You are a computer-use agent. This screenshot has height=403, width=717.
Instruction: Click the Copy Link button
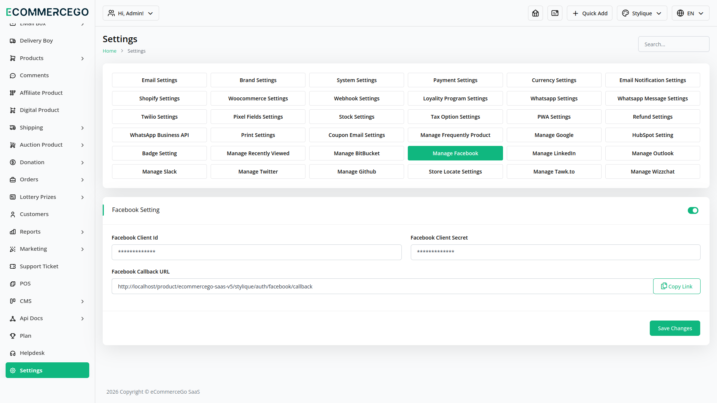(x=677, y=286)
